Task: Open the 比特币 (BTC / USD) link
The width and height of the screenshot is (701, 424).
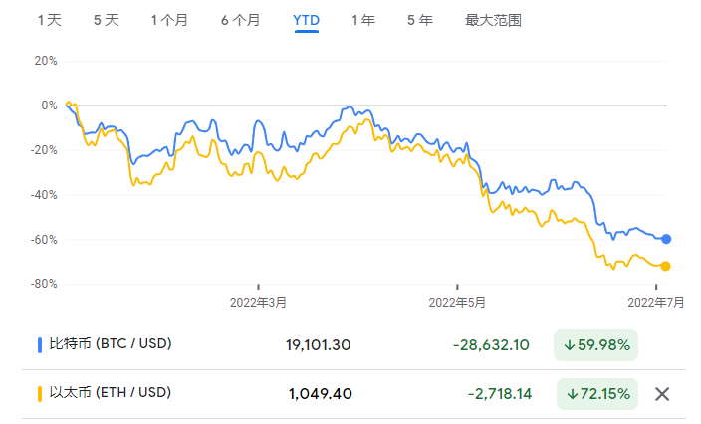Action: (x=111, y=344)
